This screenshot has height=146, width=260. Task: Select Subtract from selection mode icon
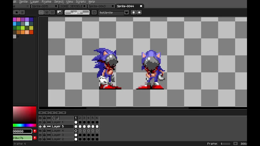(52, 12)
